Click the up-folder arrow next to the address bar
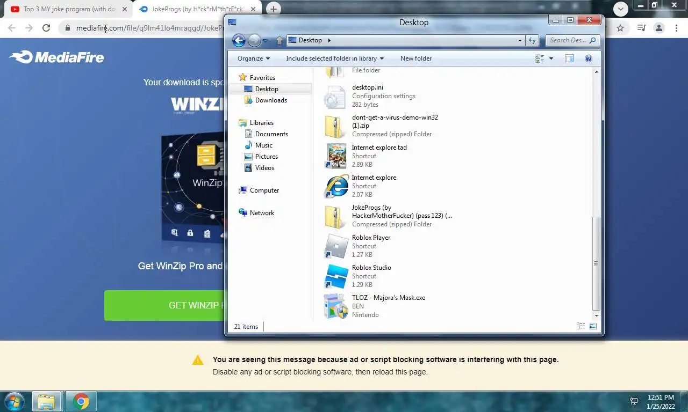Image resolution: width=688 pixels, height=412 pixels. [x=279, y=40]
